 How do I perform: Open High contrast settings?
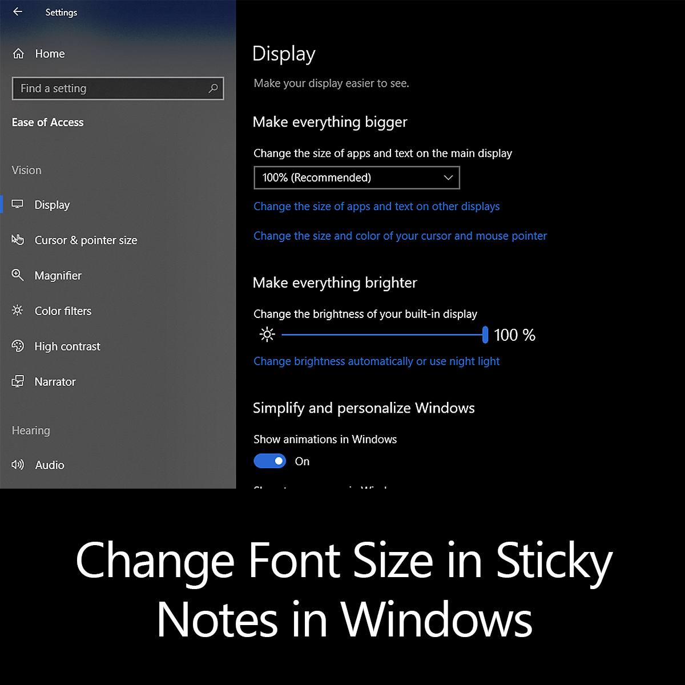[67, 346]
